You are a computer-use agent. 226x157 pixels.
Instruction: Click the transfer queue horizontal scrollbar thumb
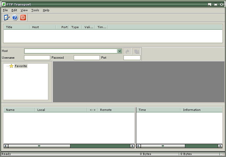pyautogui.click(x=39, y=146)
